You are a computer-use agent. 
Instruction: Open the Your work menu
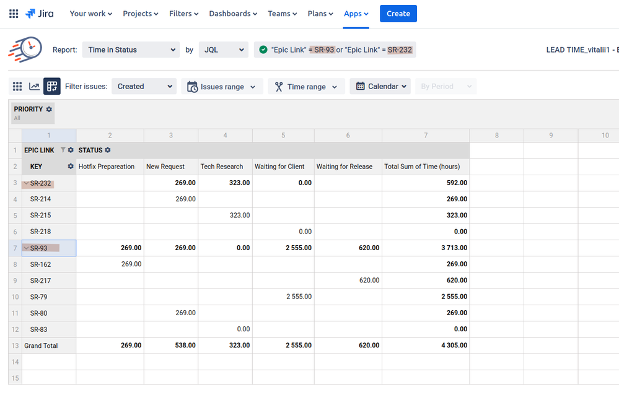91,14
